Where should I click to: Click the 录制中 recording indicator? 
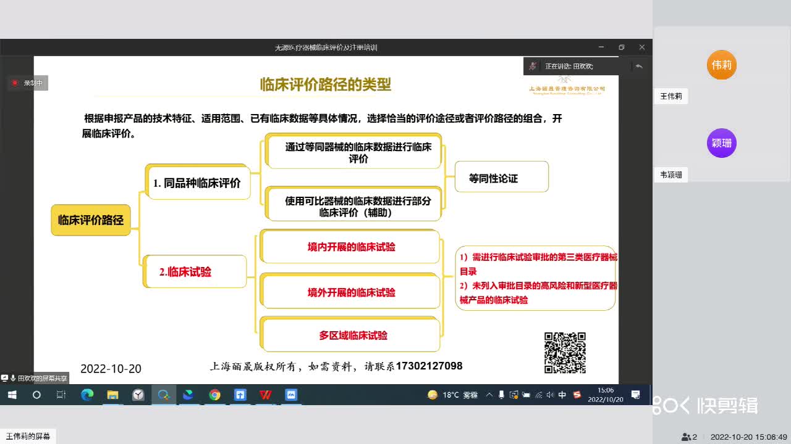[x=28, y=83]
